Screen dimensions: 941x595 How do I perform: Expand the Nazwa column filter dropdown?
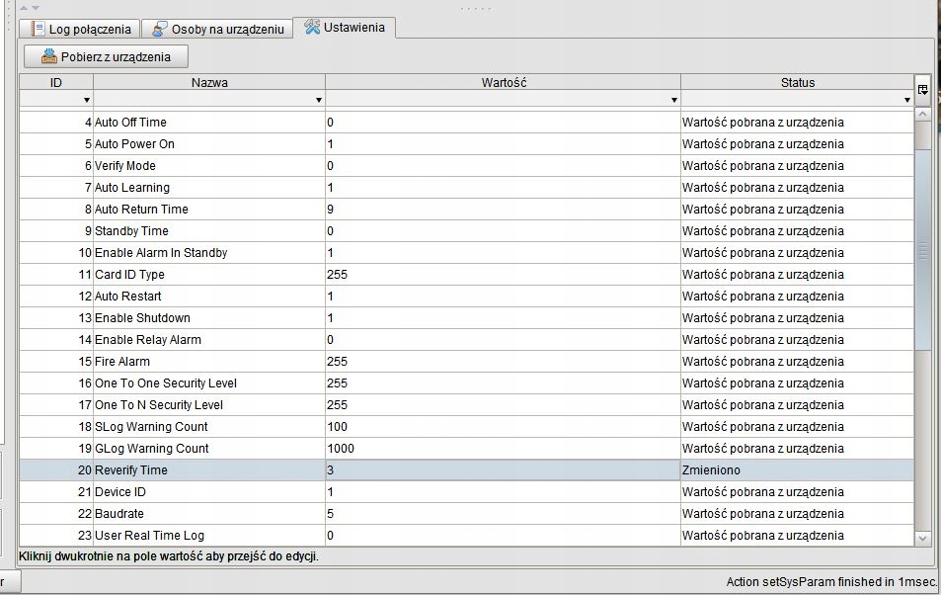tap(318, 101)
